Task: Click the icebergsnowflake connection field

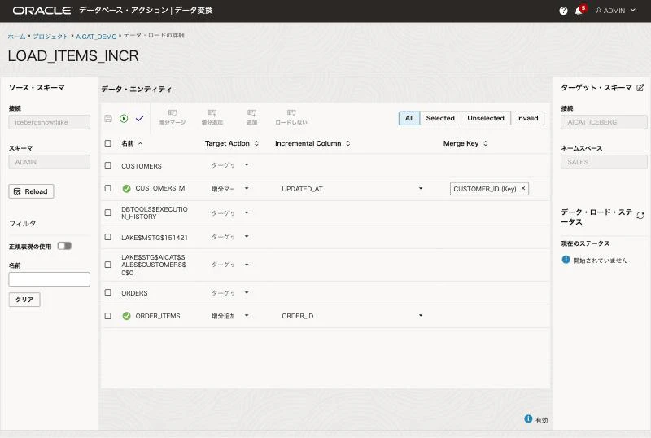Action: tap(50, 122)
